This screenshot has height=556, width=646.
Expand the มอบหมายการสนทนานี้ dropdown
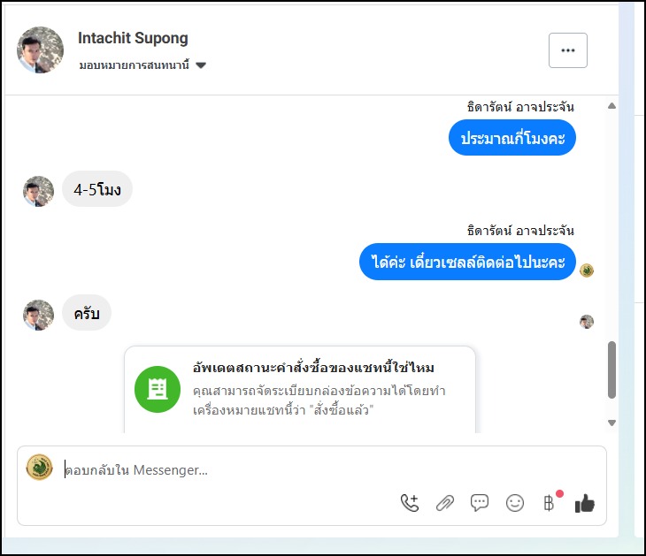point(201,65)
